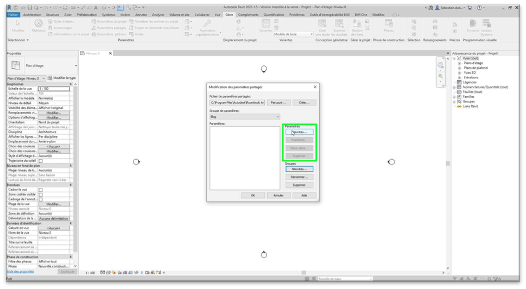Image resolution: width=526 pixels, height=289 pixels.
Task: Open the Fichier menu
Action: 13,15
